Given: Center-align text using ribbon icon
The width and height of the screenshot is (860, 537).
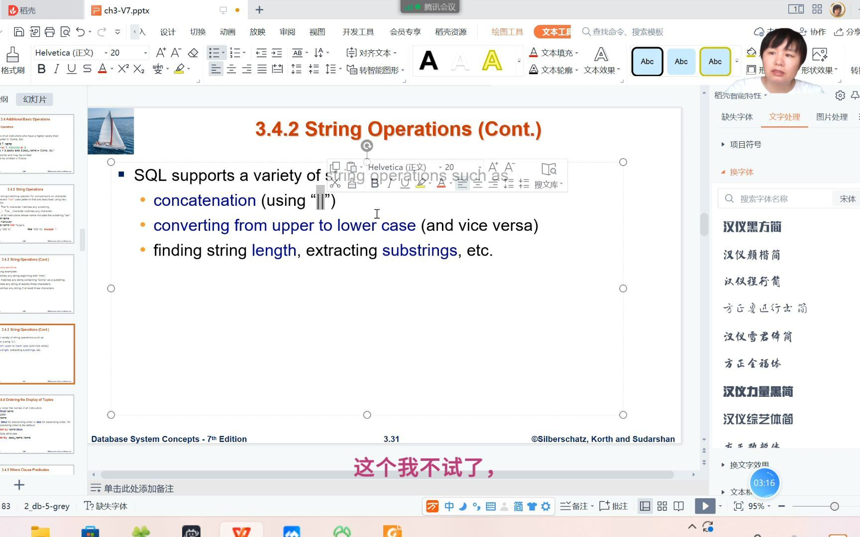Looking at the screenshot, I should (x=231, y=69).
